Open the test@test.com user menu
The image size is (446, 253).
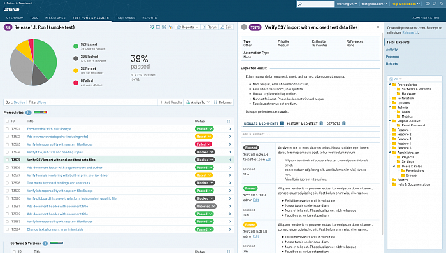pos(374,4)
